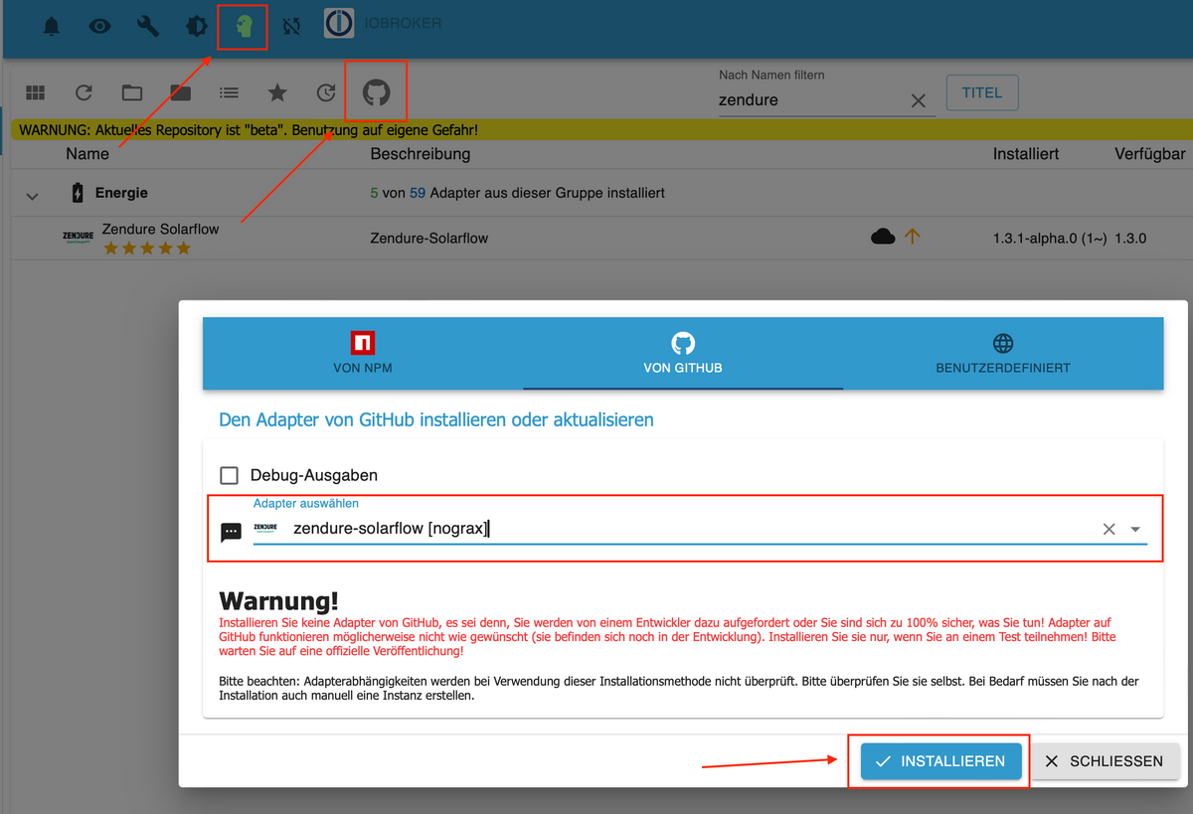Click the TITEL button
This screenshot has width=1193, height=814.
click(982, 92)
